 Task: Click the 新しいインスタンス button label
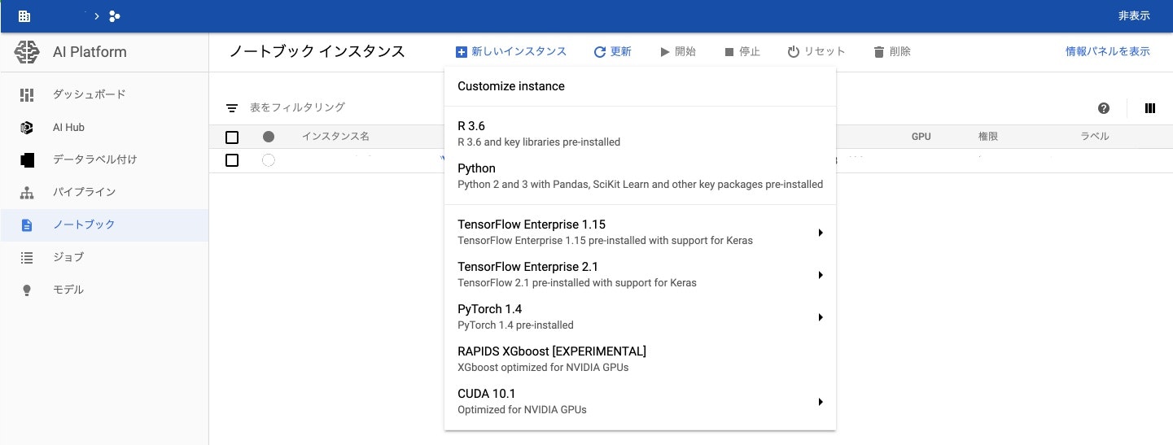519,52
